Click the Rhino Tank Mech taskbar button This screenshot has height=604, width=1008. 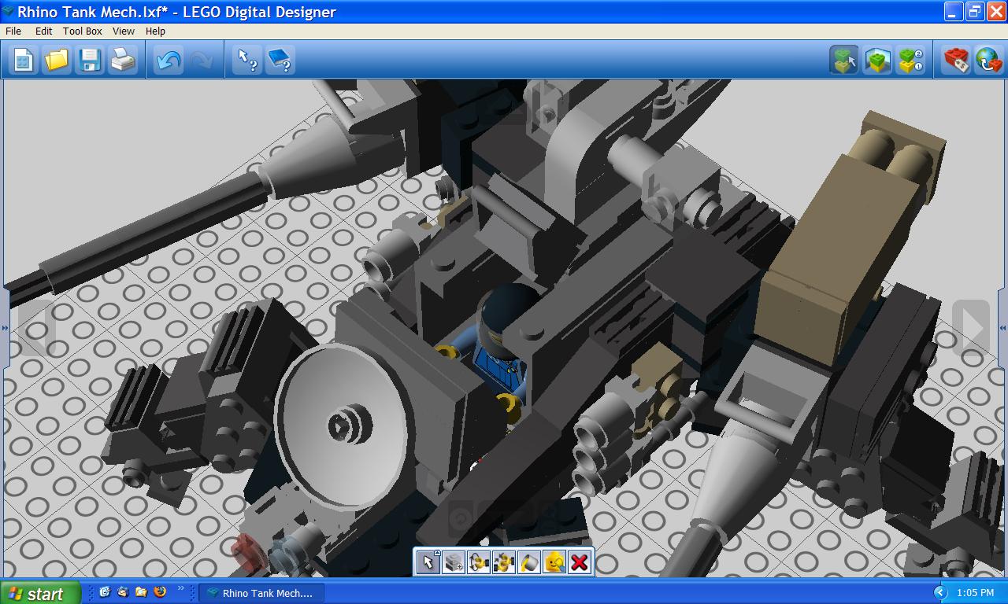pos(261,593)
